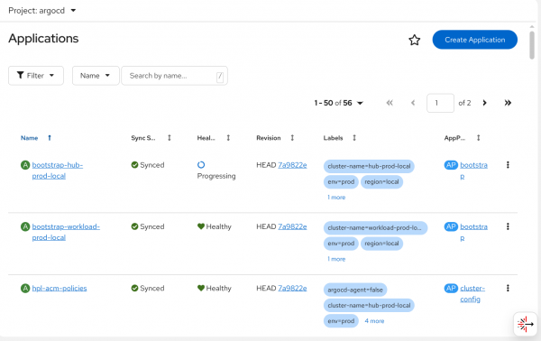Sort by Name column header
The image size is (541, 341).
(30, 138)
